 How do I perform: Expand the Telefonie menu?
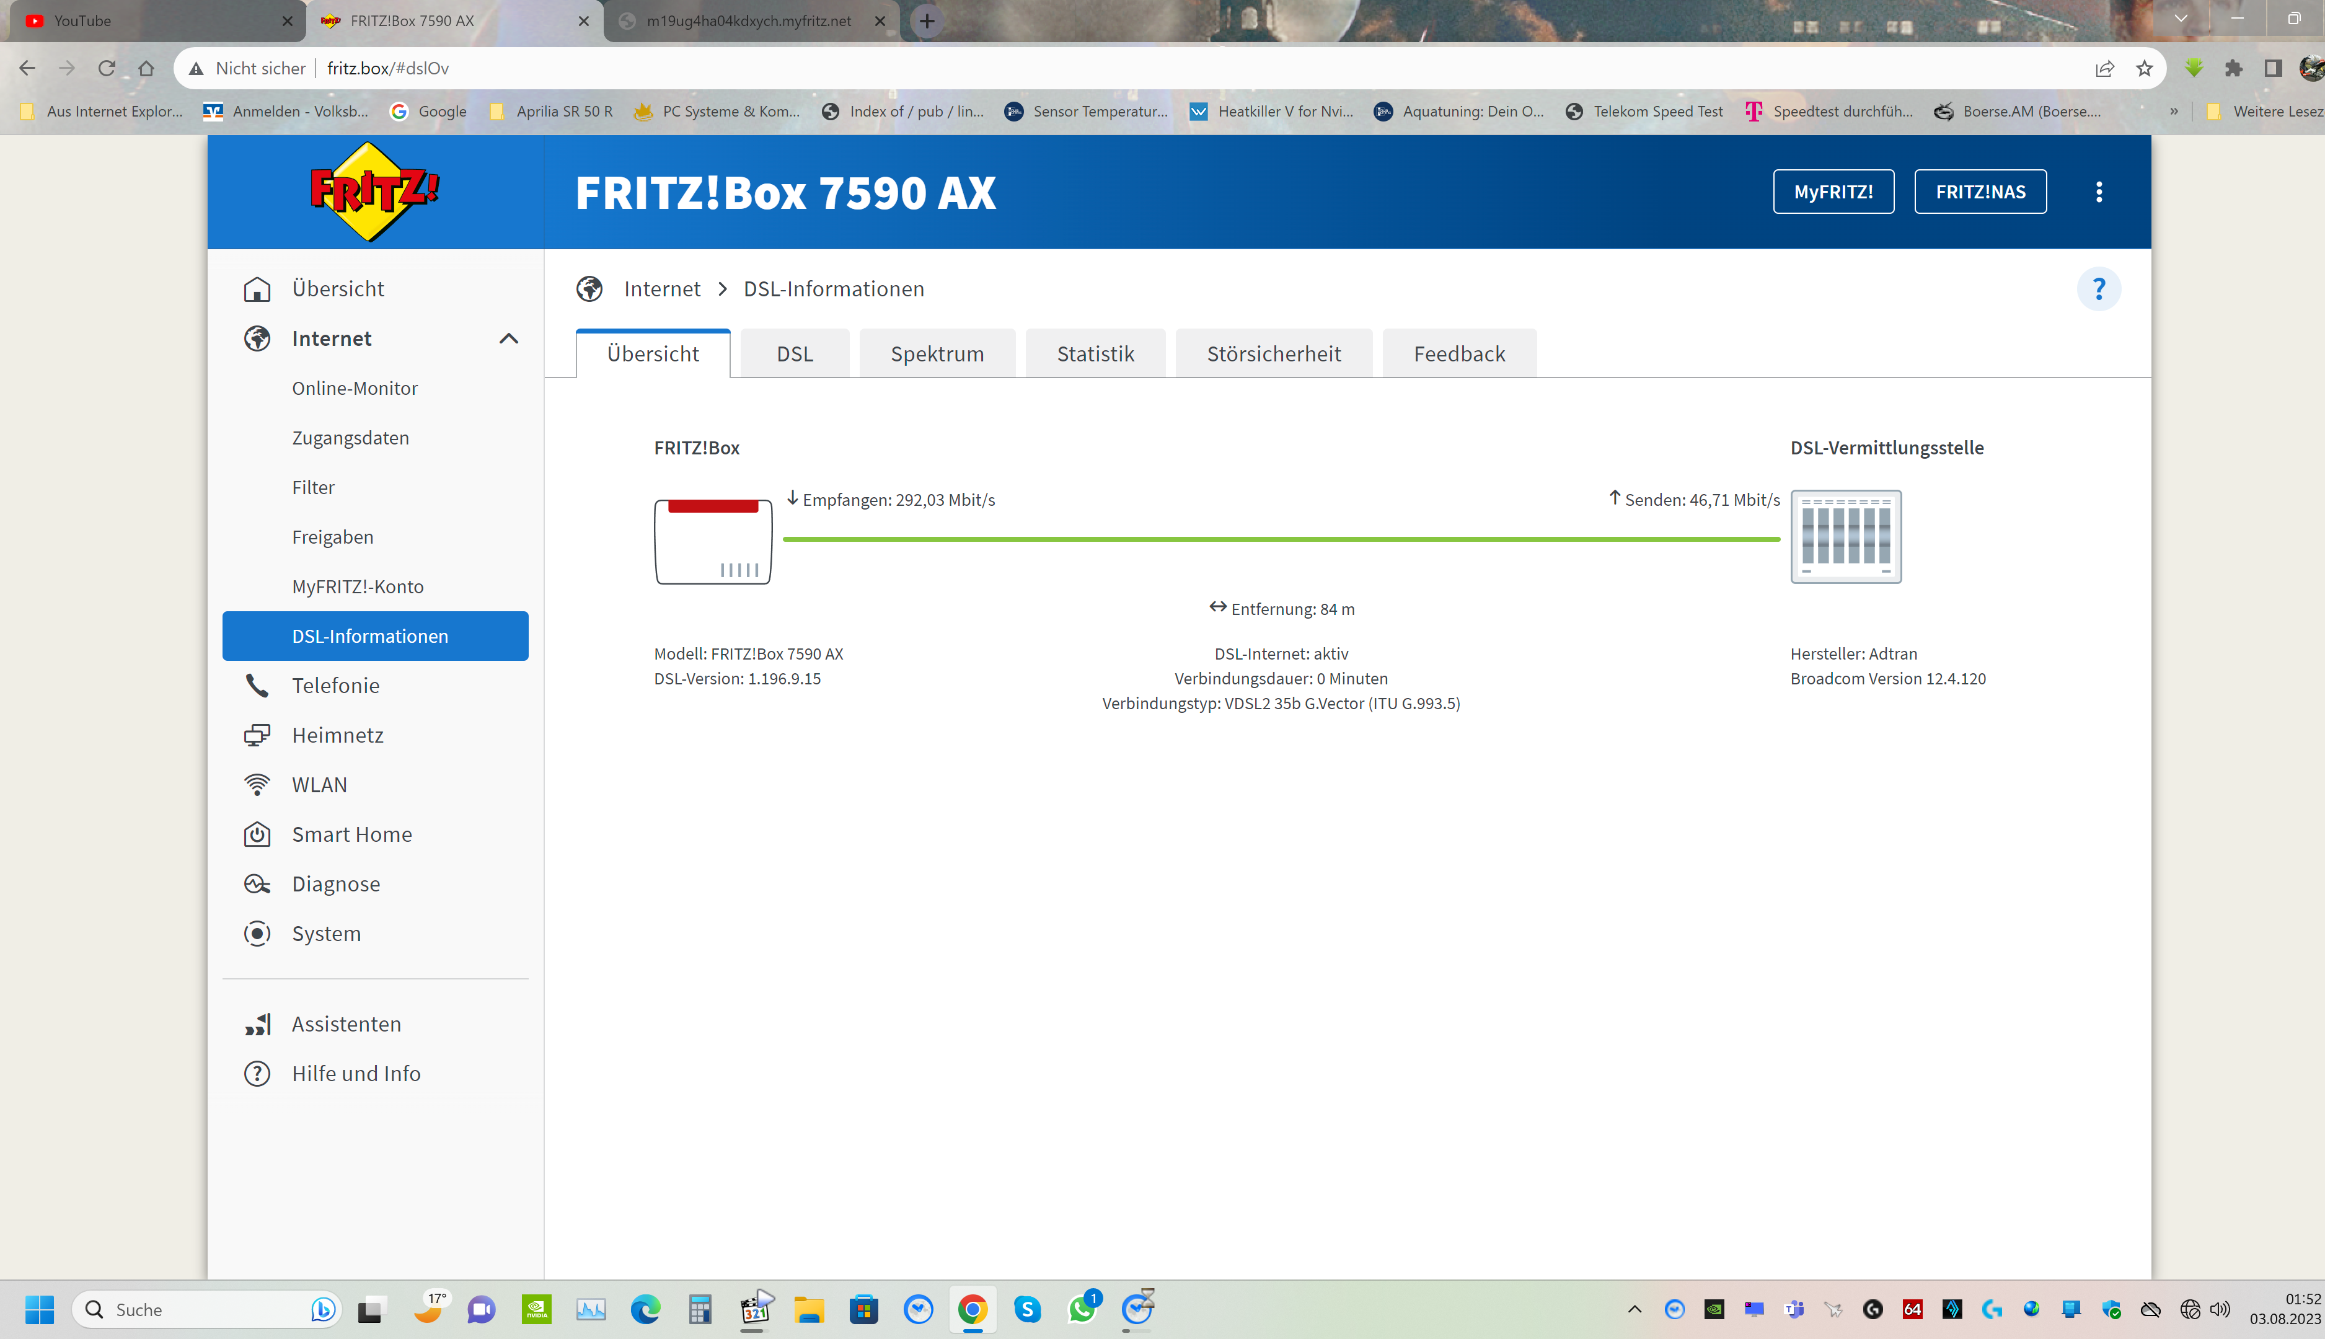(x=335, y=685)
